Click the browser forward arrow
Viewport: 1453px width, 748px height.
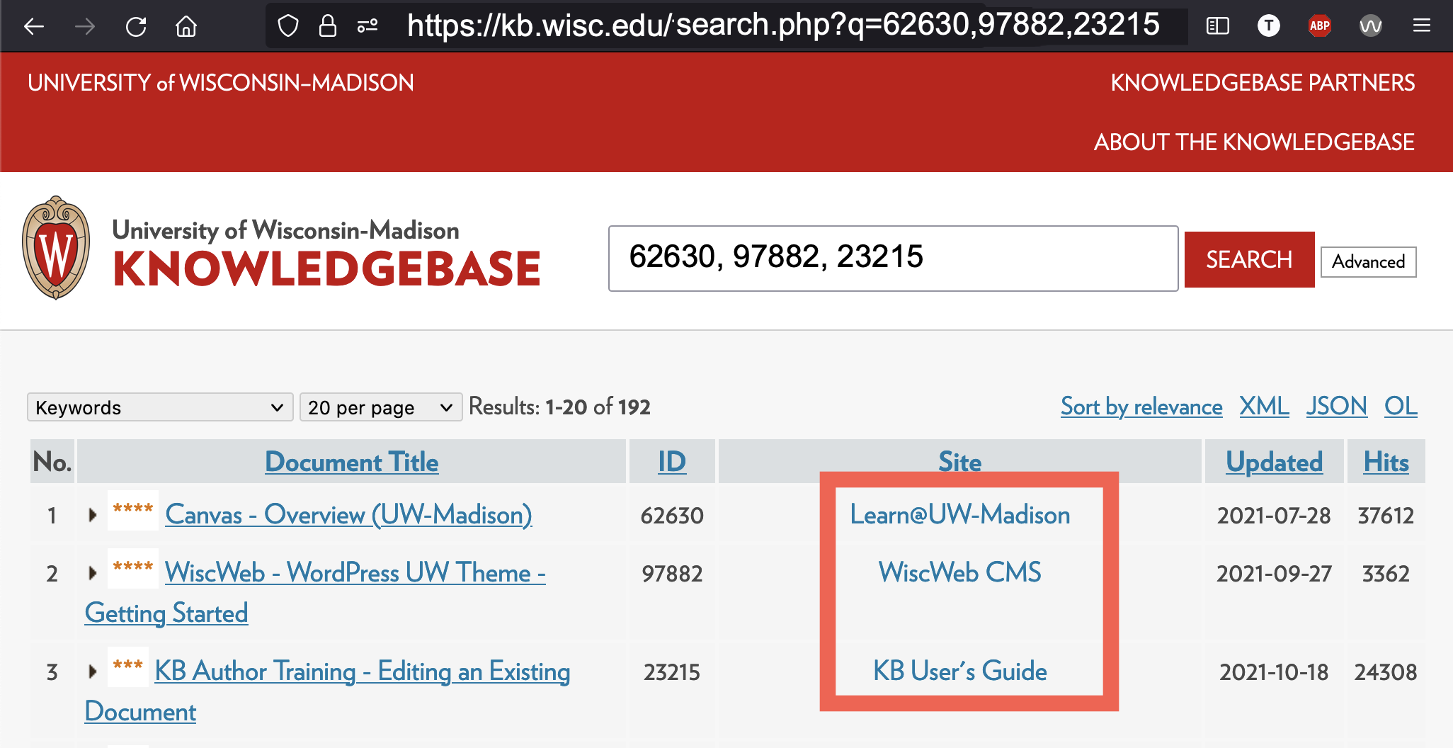(85, 27)
